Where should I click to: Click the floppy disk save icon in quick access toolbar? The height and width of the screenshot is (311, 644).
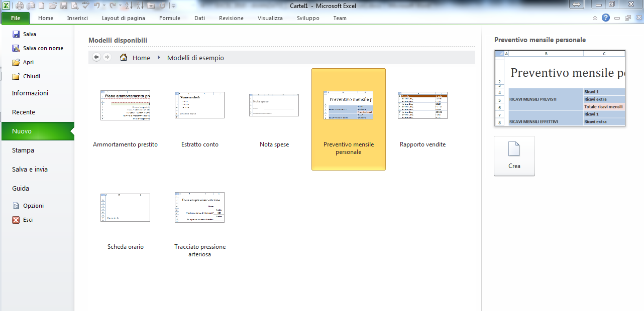[64, 6]
